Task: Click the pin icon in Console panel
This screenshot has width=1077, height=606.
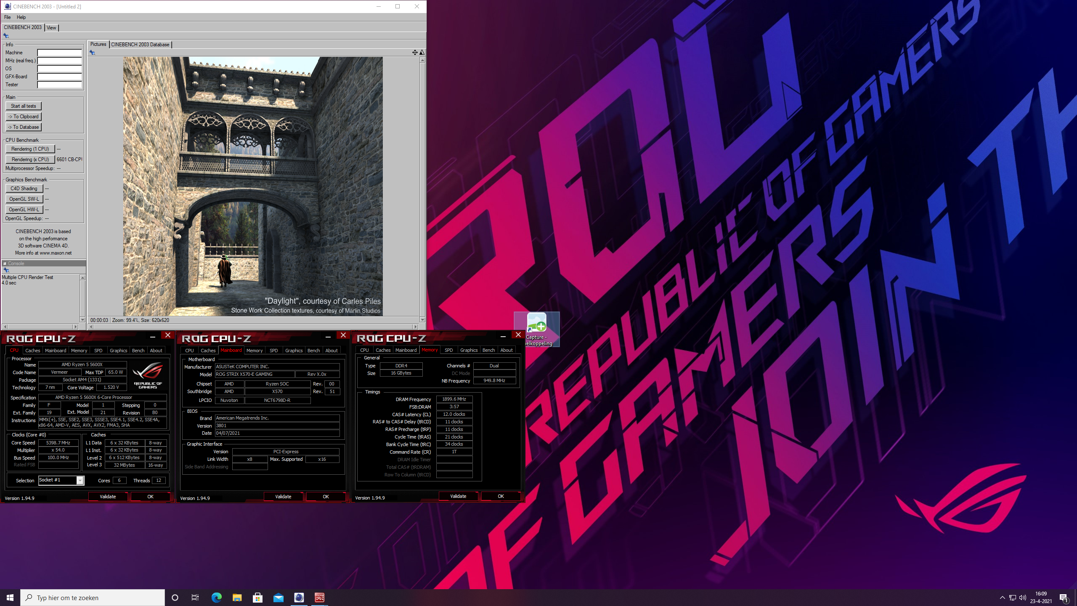Action: tap(6, 270)
